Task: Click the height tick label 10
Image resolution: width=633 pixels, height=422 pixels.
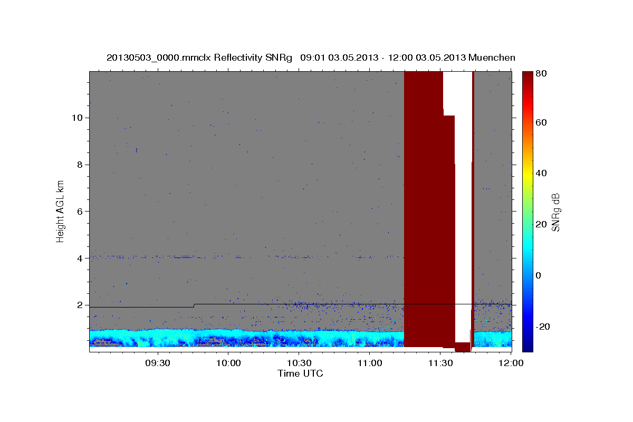Action: 76,118
